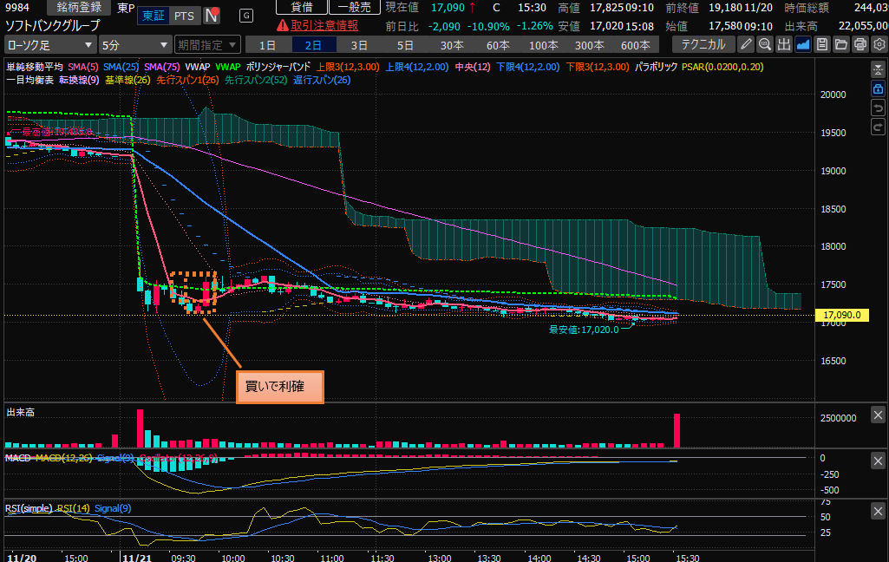This screenshot has height=562, width=889.
Task: Open the folder load icon
Action: click(x=840, y=44)
